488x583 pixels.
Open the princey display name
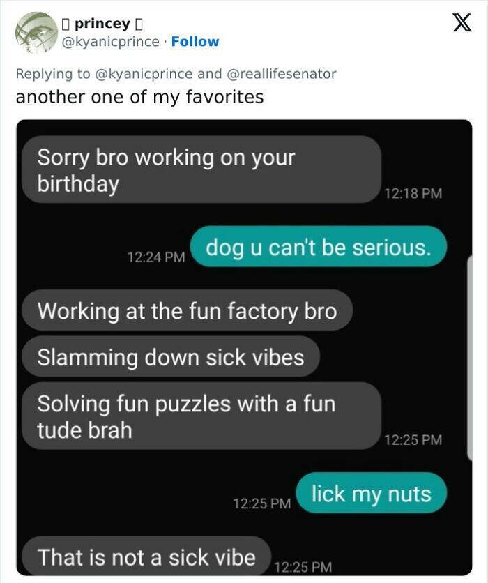102,24
